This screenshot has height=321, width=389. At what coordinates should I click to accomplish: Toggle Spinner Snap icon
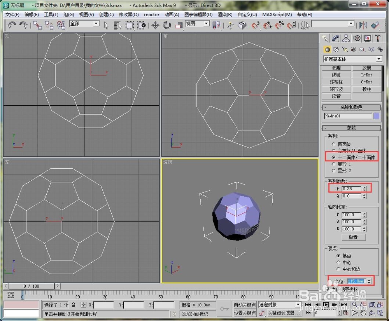[291, 25]
